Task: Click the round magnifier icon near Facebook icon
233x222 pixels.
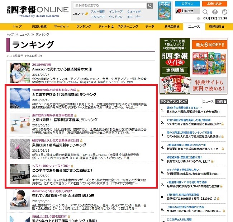Action: point(205,12)
